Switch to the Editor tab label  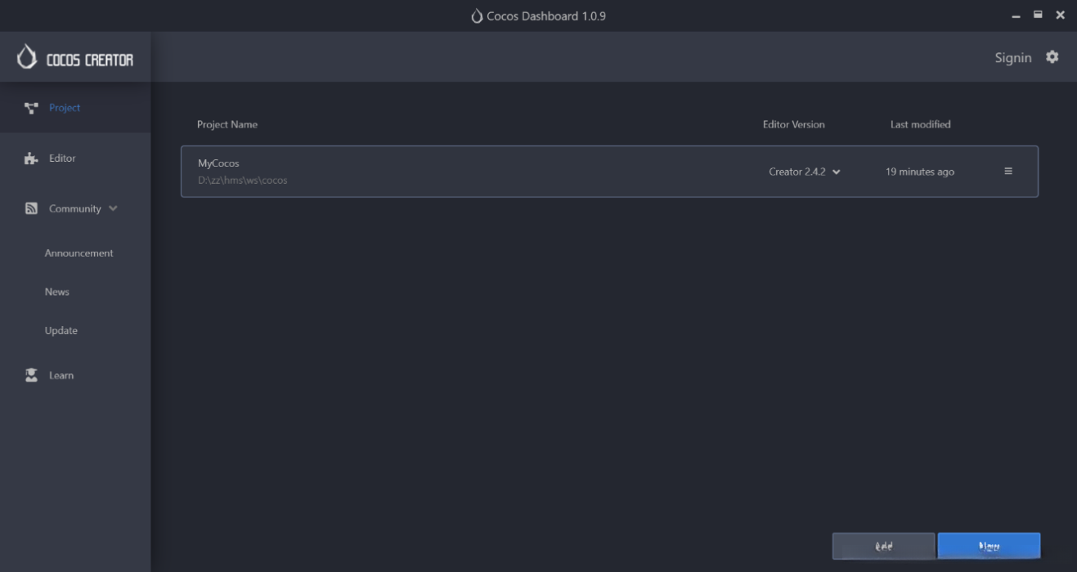(x=62, y=159)
